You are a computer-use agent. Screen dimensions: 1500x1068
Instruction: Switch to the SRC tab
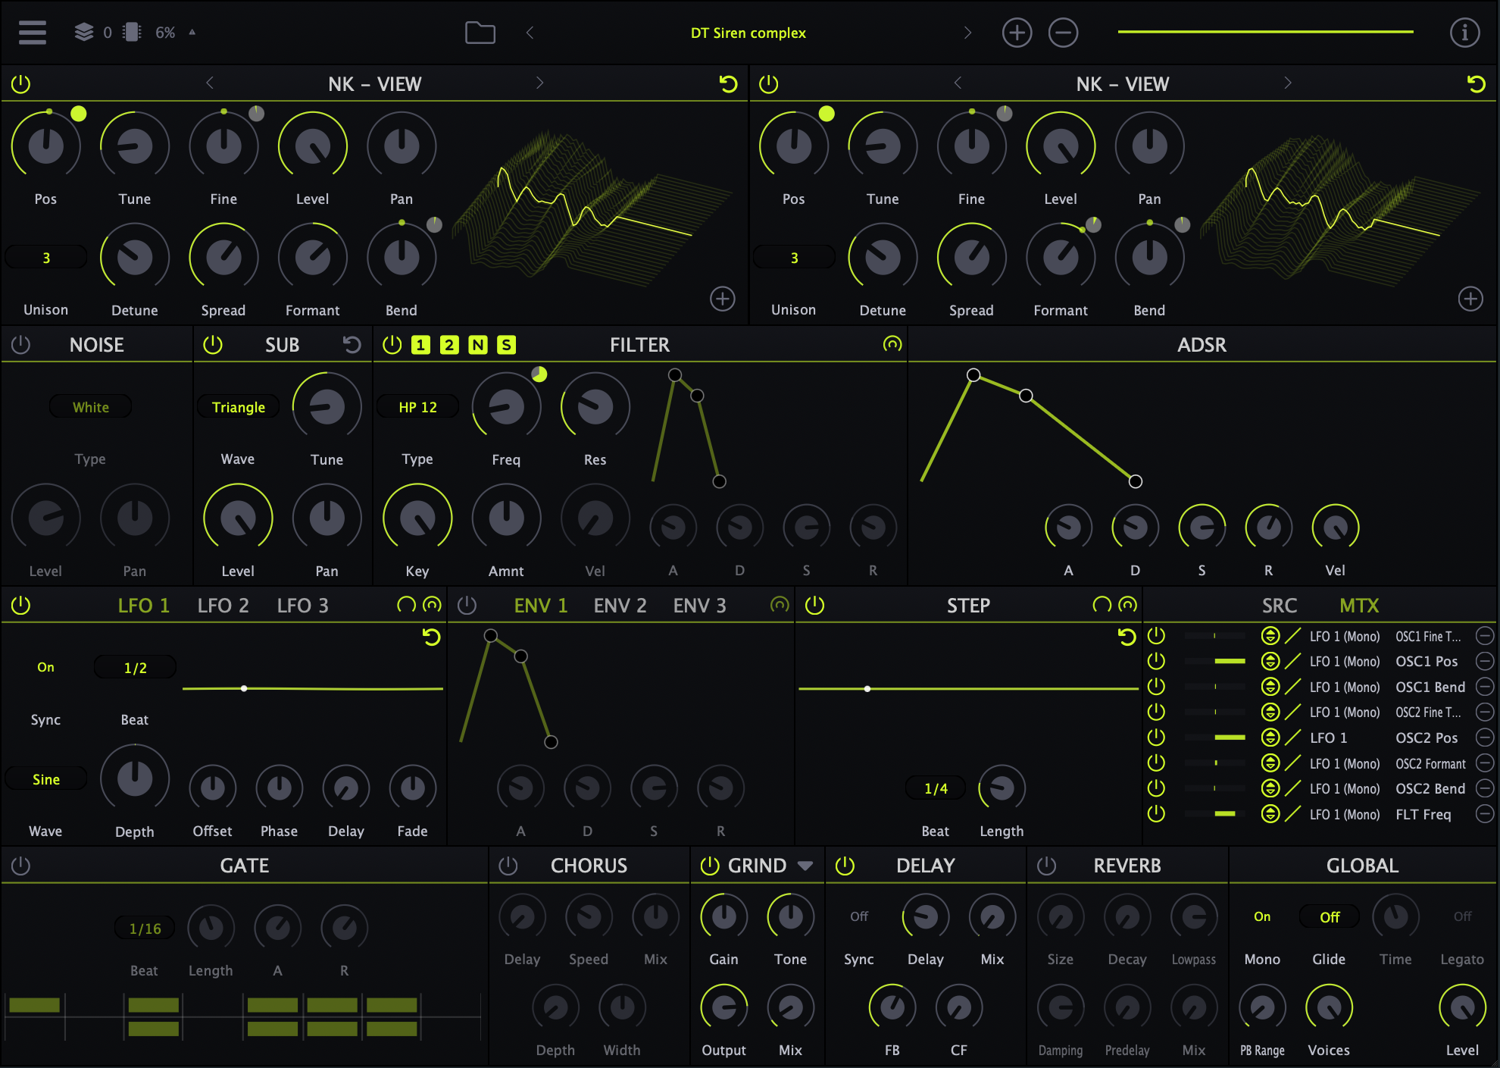click(1280, 606)
